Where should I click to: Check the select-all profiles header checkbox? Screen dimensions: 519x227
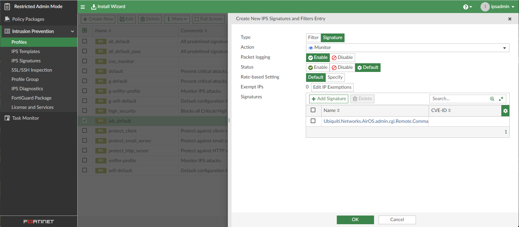pyautogui.click(x=84, y=30)
